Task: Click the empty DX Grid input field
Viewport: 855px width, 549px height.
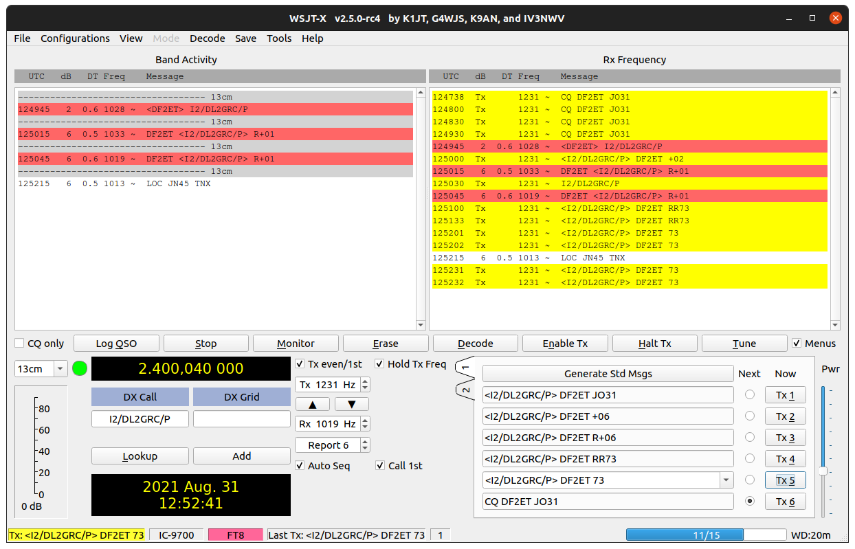Action: coord(242,419)
